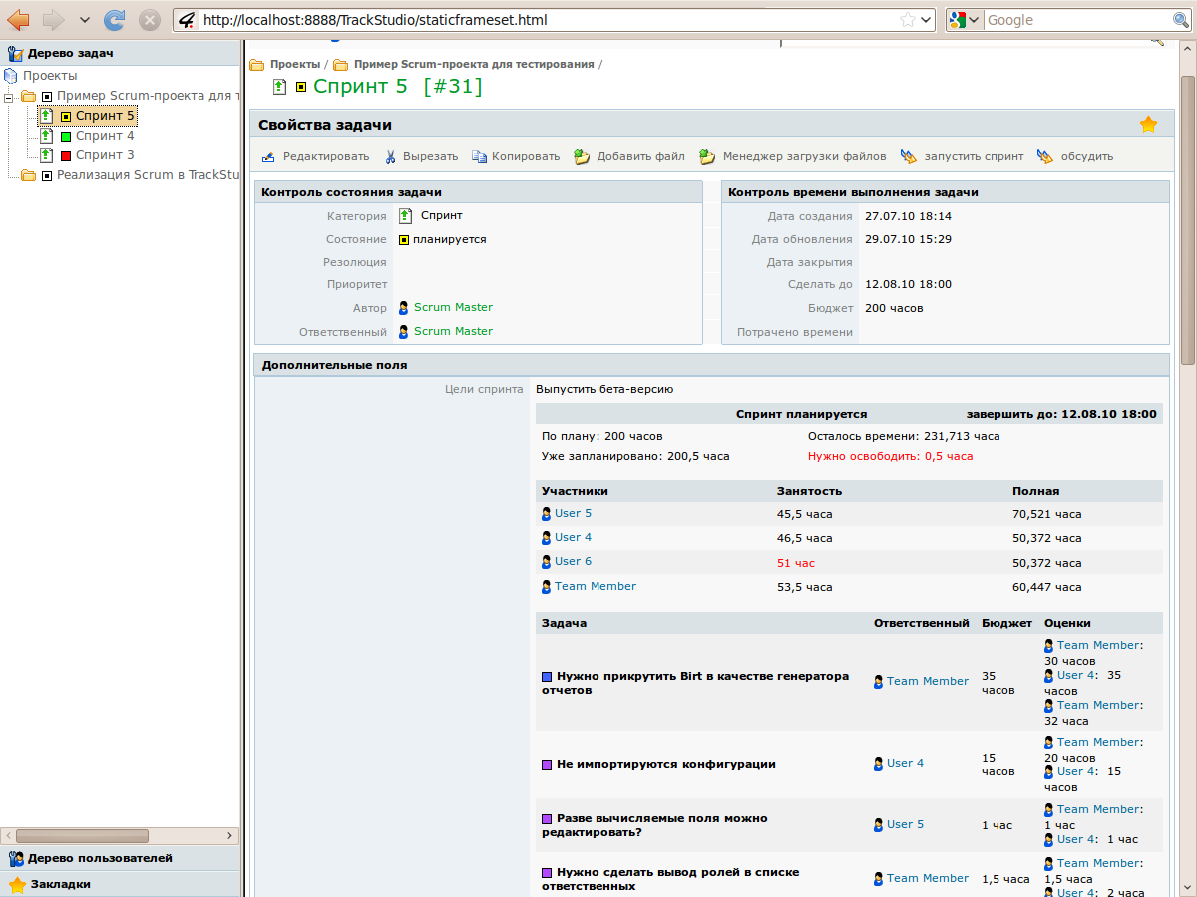Click the Cut (Вырезать) scissors icon
Image resolution: width=1197 pixels, height=897 pixels.
click(x=391, y=157)
